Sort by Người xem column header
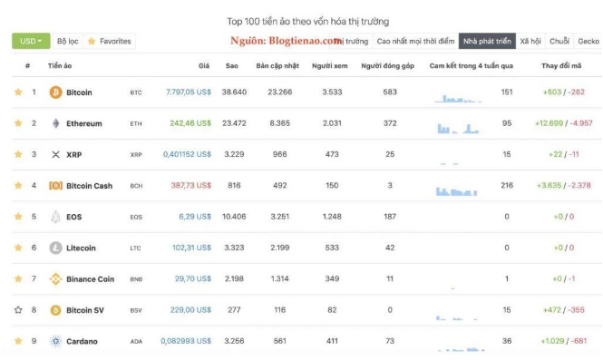The height and width of the screenshot is (360, 603). [329, 66]
